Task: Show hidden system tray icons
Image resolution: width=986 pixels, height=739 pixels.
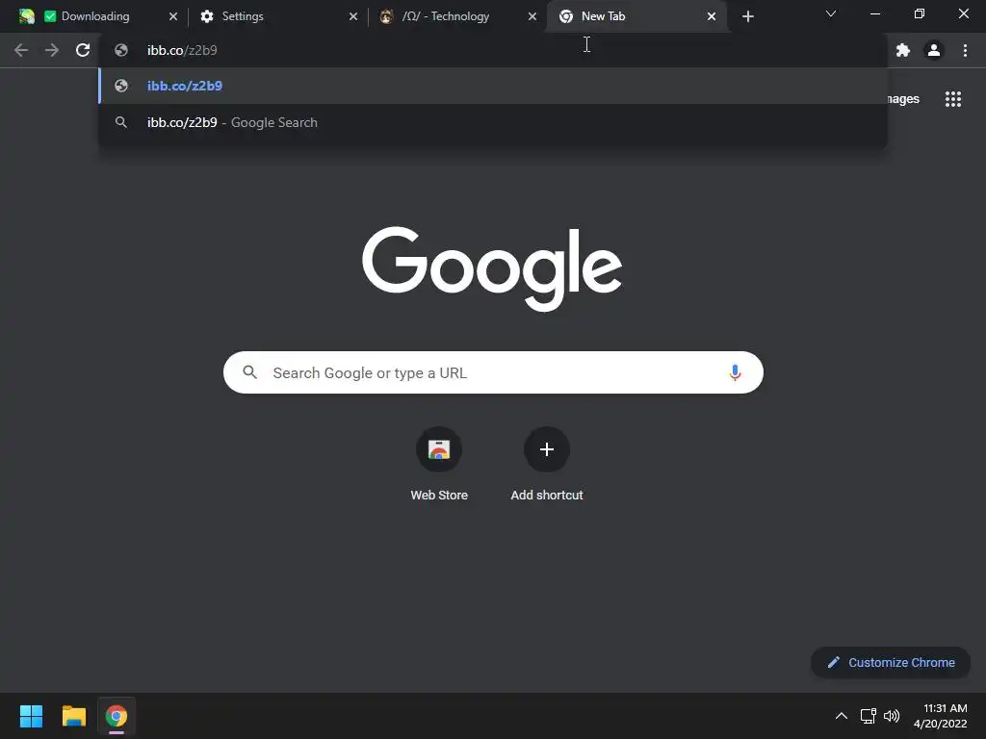Action: 842,716
